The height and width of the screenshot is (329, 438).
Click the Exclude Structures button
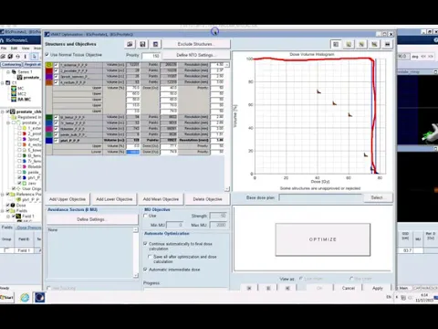tap(196, 44)
